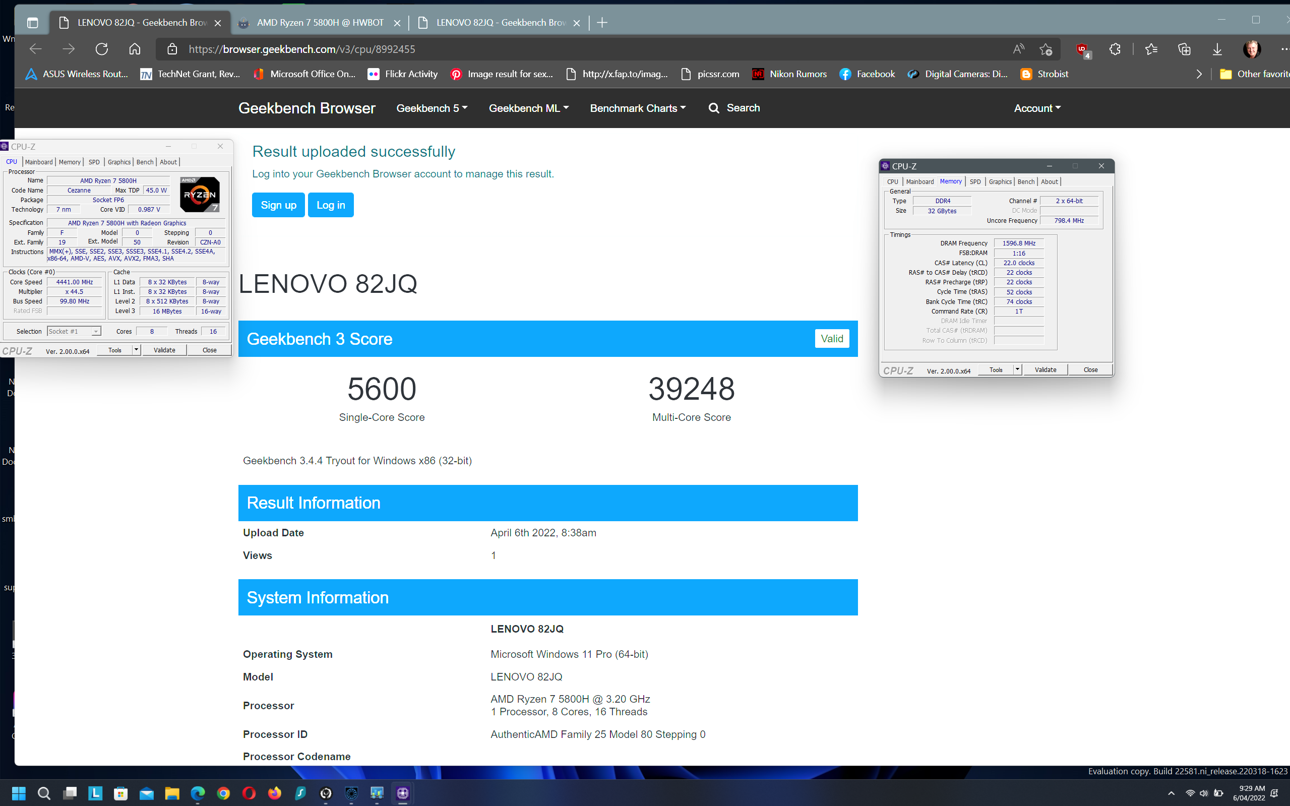Open Collections in Edge

pos(1184,49)
